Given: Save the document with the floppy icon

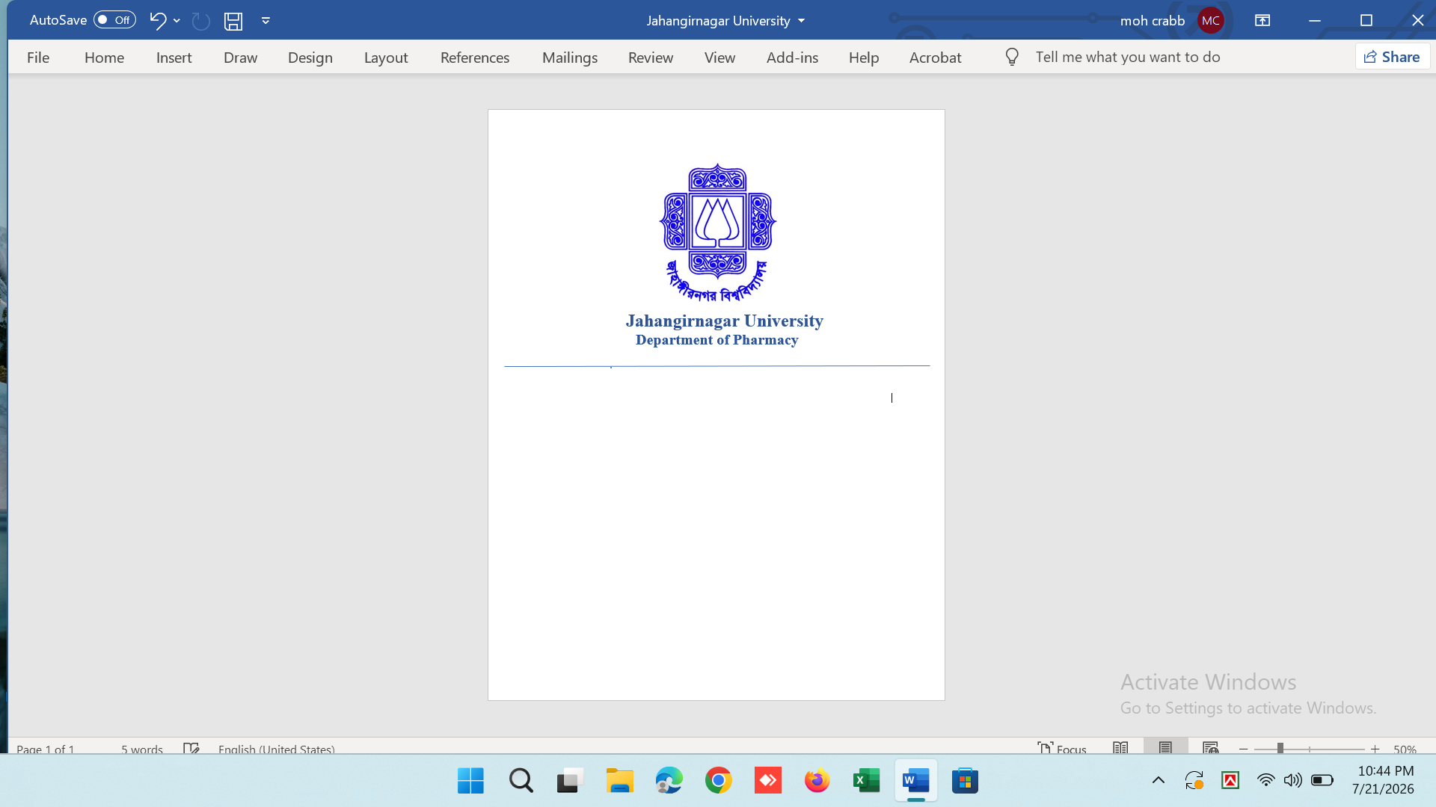Looking at the screenshot, I should pyautogui.click(x=233, y=21).
